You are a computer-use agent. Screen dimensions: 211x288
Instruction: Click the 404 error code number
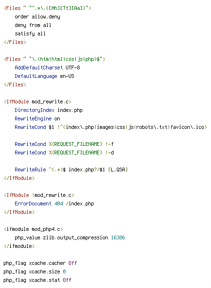click(x=58, y=203)
